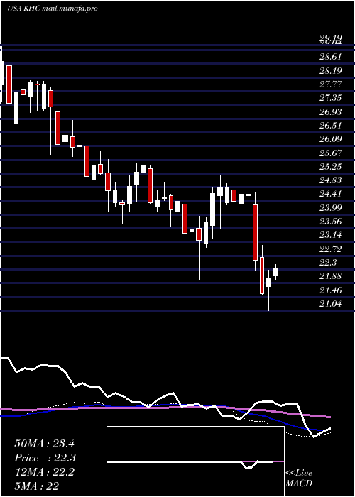Click the 23.99 price axis label
355x497 pixels.
pos(331,207)
